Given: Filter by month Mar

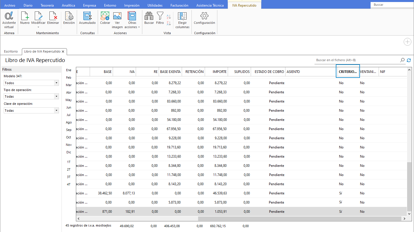Looking at the screenshot, I should tap(69, 85).
